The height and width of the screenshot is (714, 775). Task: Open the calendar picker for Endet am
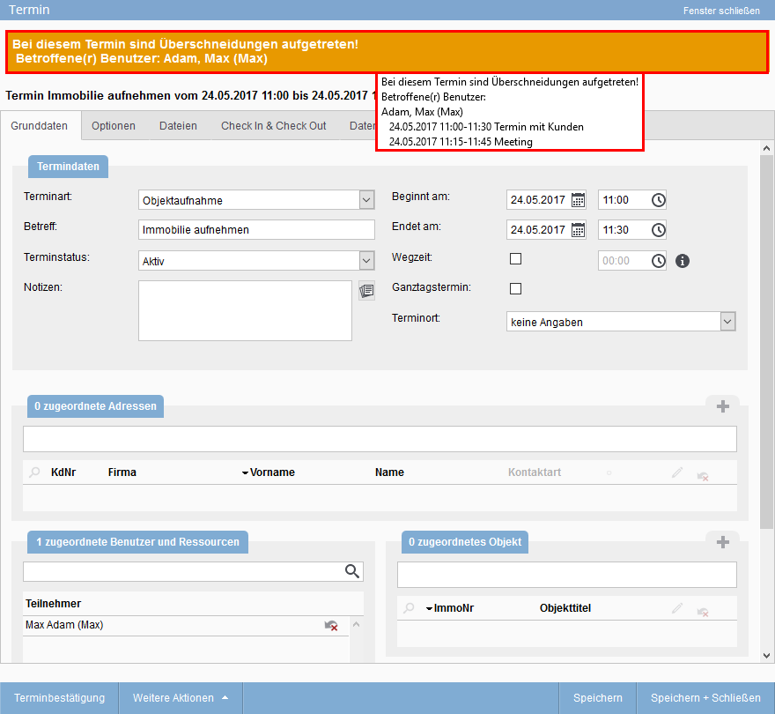click(577, 229)
